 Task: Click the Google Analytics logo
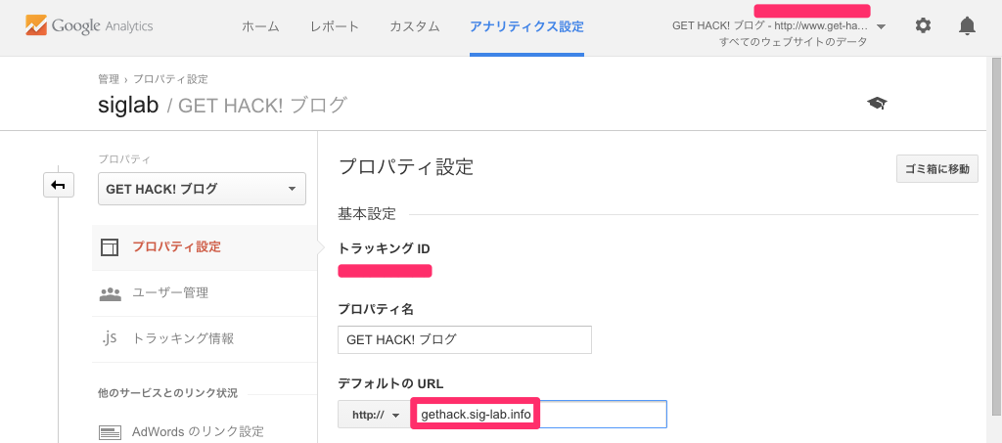click(x=89, y=26)
